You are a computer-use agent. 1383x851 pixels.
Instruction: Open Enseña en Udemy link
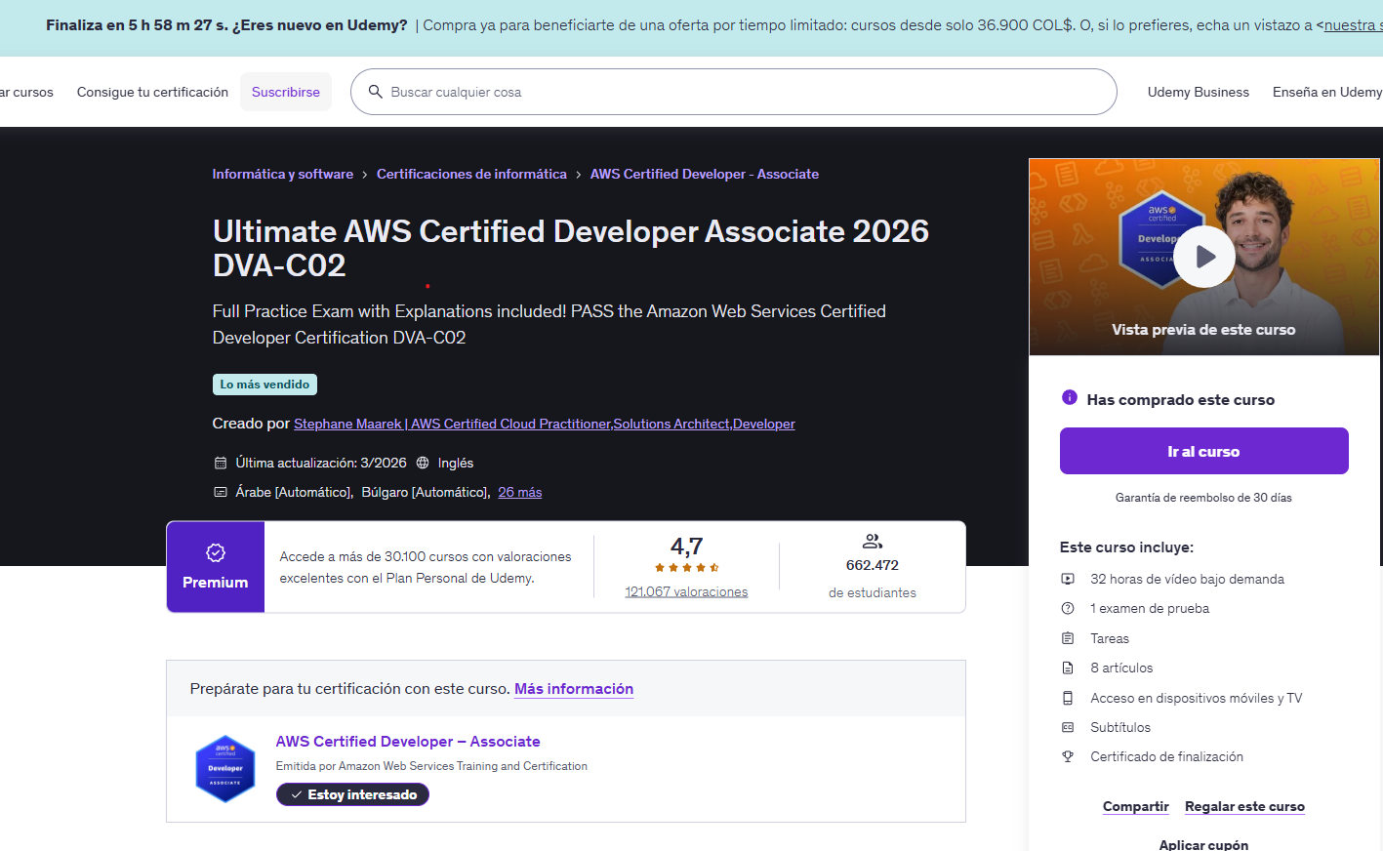point(1327,92)
